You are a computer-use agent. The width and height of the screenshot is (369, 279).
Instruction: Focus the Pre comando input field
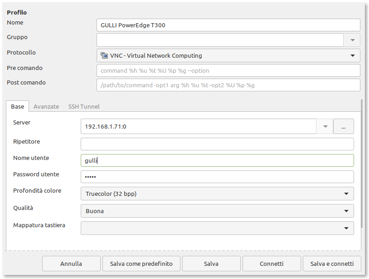[x=228, y=70]
